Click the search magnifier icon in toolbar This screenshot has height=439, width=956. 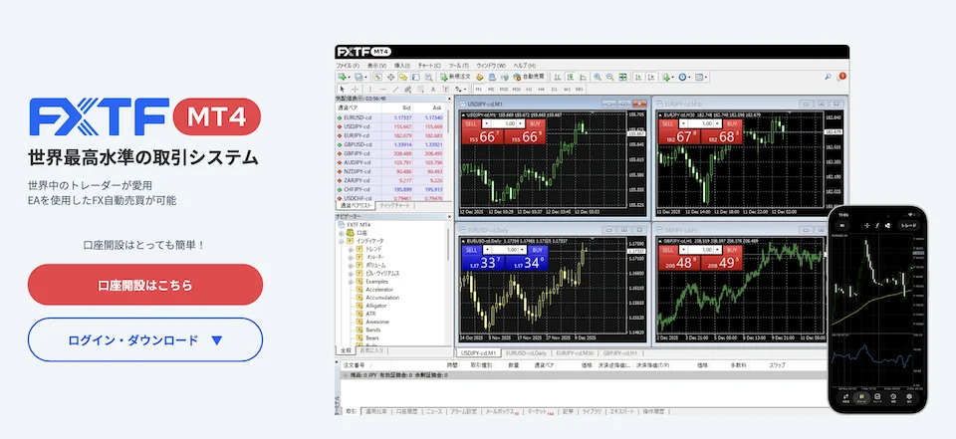coord(829,77)
